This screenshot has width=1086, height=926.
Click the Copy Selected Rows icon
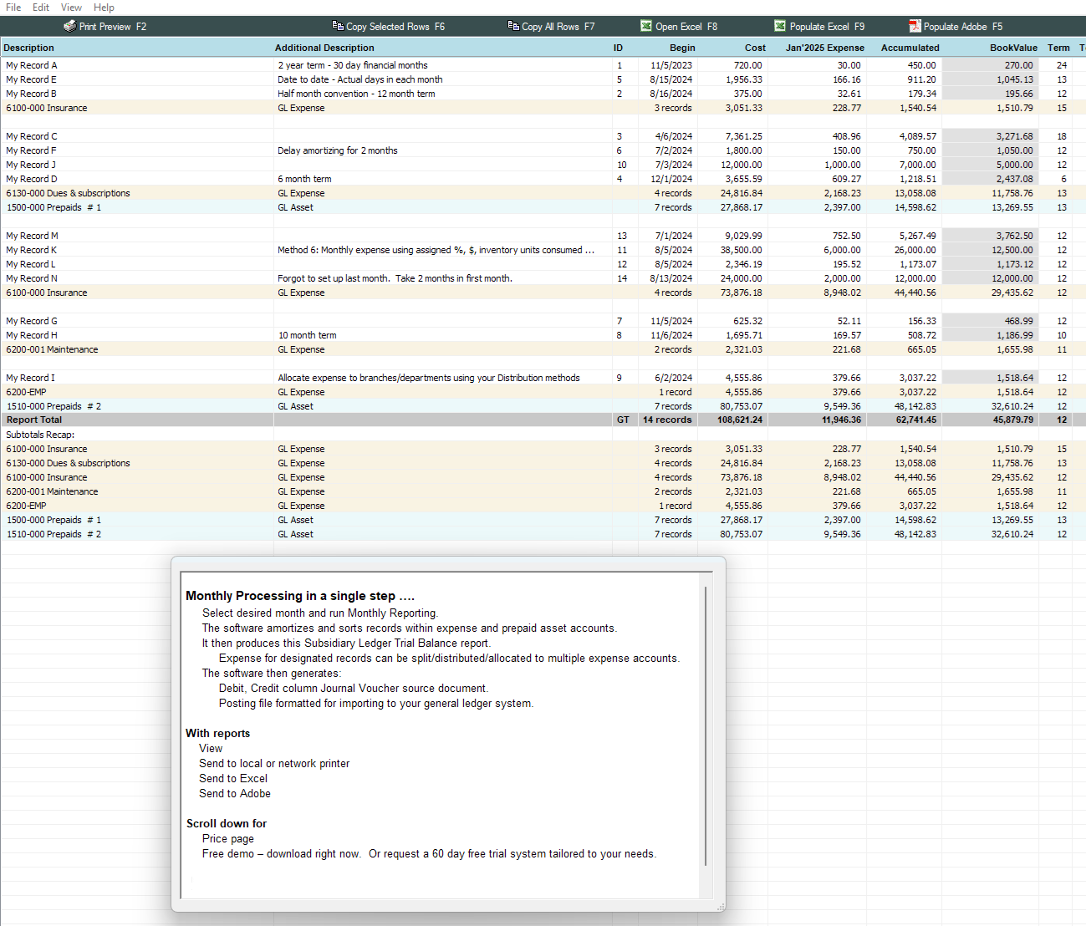click(x=338, y=26)
